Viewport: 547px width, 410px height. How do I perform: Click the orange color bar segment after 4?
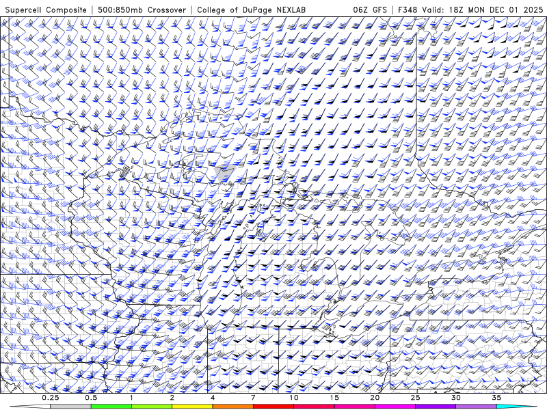pos(232,407)
